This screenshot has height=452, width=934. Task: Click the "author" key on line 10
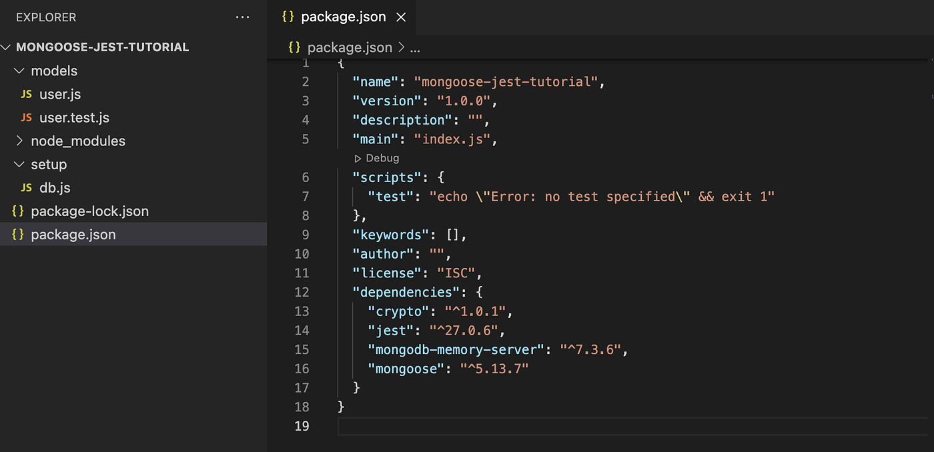click(x=383, y=255)
